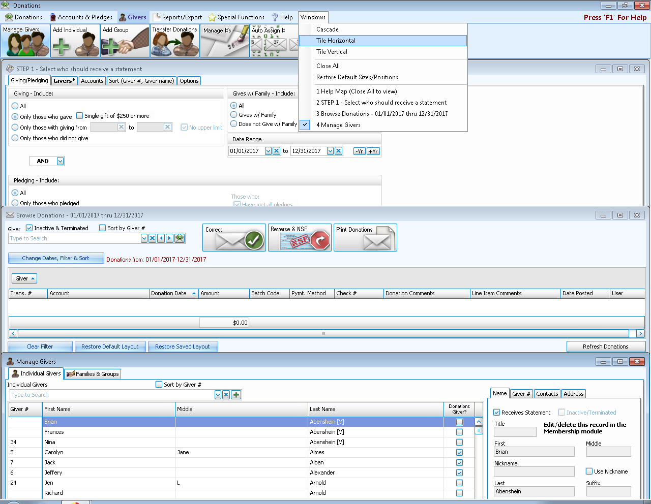Open the Transfer Donations tool
The width and height of the screenshot is (651, 504).
click(x=174, y=41)
